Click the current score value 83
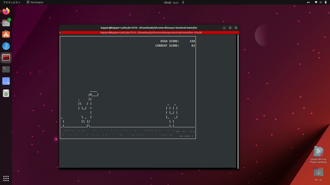Viewport: 330px width, 185px height. click(193, 45)
